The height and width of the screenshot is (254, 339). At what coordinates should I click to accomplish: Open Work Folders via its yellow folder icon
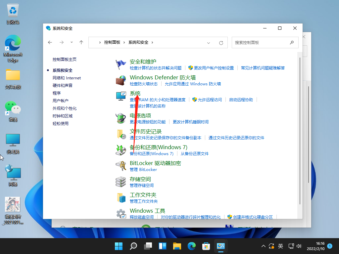[x=121, y=197]
